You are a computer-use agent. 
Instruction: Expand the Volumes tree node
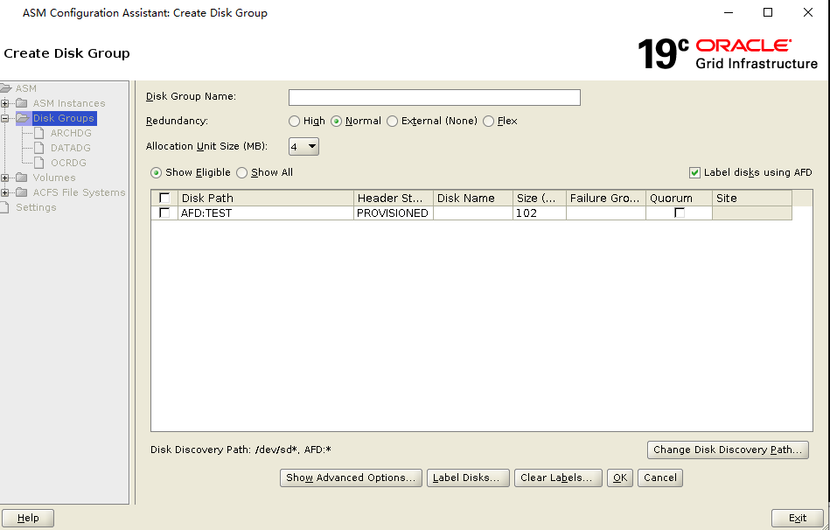pos(7,177)
